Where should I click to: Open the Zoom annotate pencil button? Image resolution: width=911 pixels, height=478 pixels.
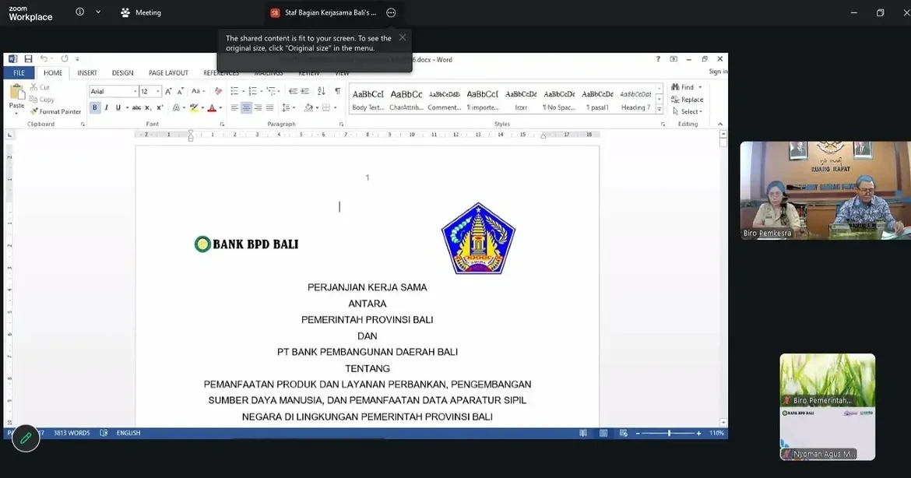[x=26, y=438]
